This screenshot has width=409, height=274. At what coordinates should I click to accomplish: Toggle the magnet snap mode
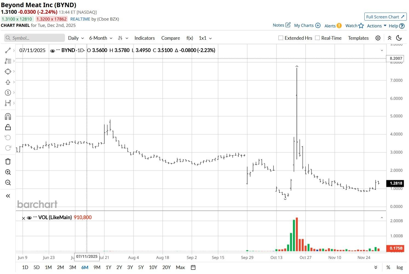pos(8,117)
